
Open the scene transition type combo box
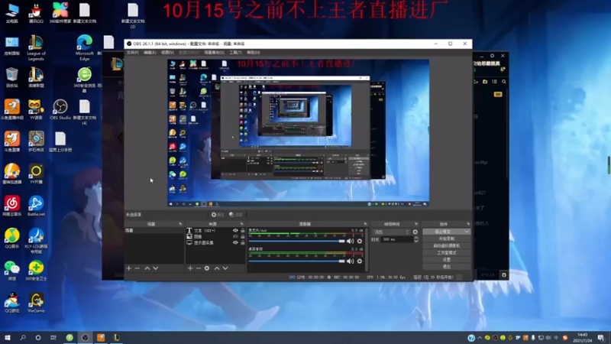(x=391, y=232)
